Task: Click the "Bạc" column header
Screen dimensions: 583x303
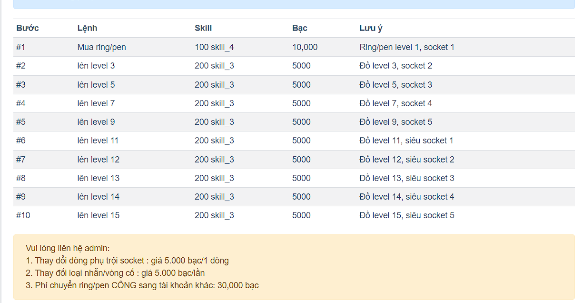Action: pyautogui.click(x=300, y=28)
